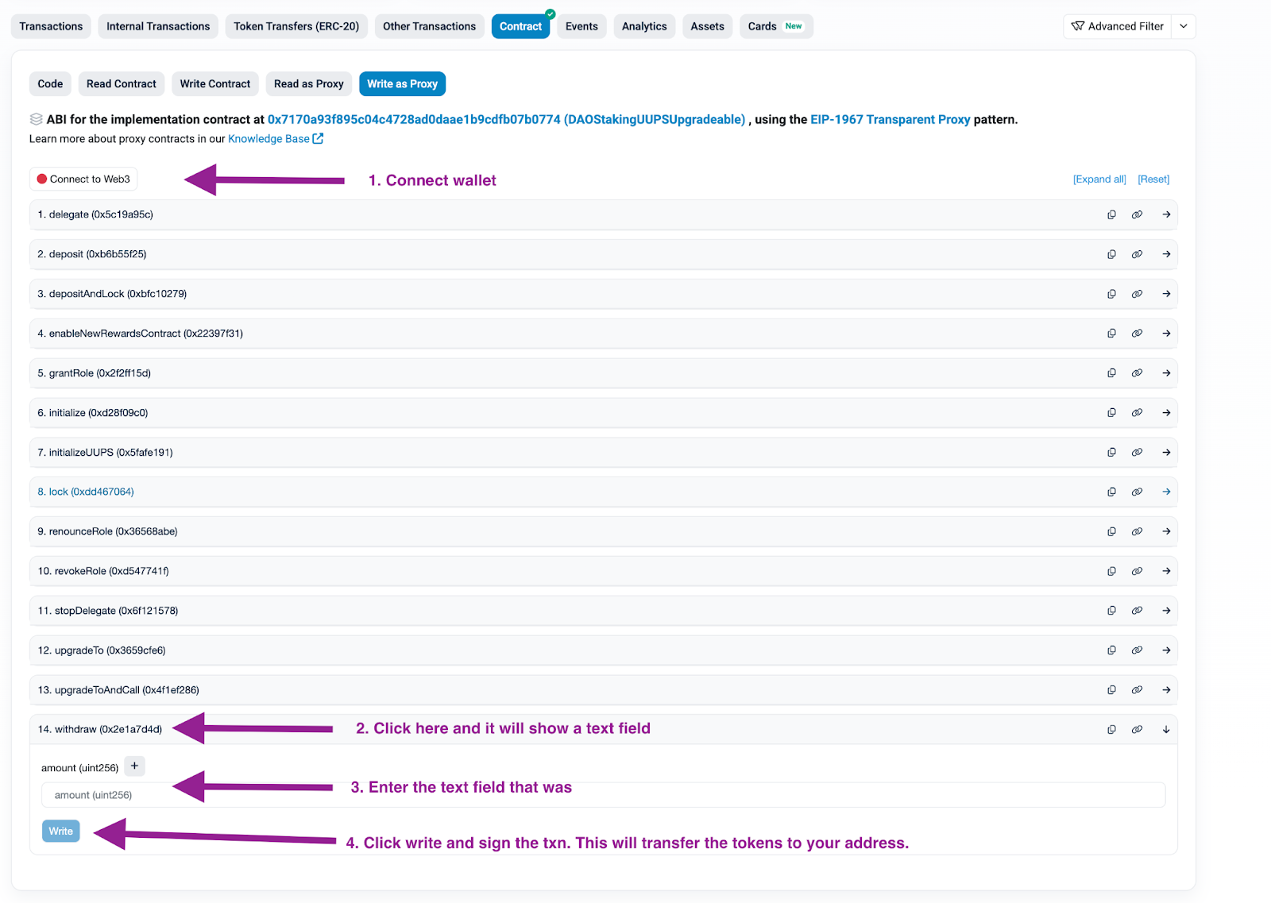Expand the upgradeTo function arrow
1271x903 pixels.
click(x=1166, y=650)
